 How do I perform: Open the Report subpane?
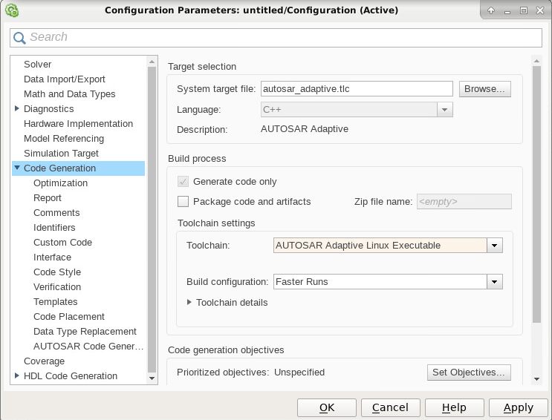click(47, 197)
